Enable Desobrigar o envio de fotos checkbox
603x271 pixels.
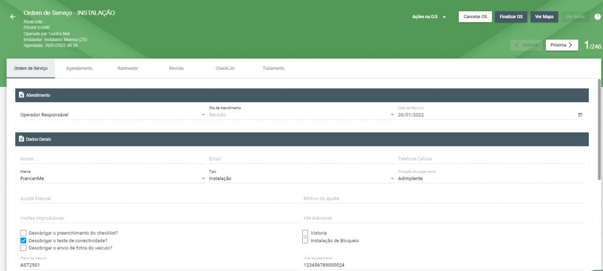pos(24,248)
